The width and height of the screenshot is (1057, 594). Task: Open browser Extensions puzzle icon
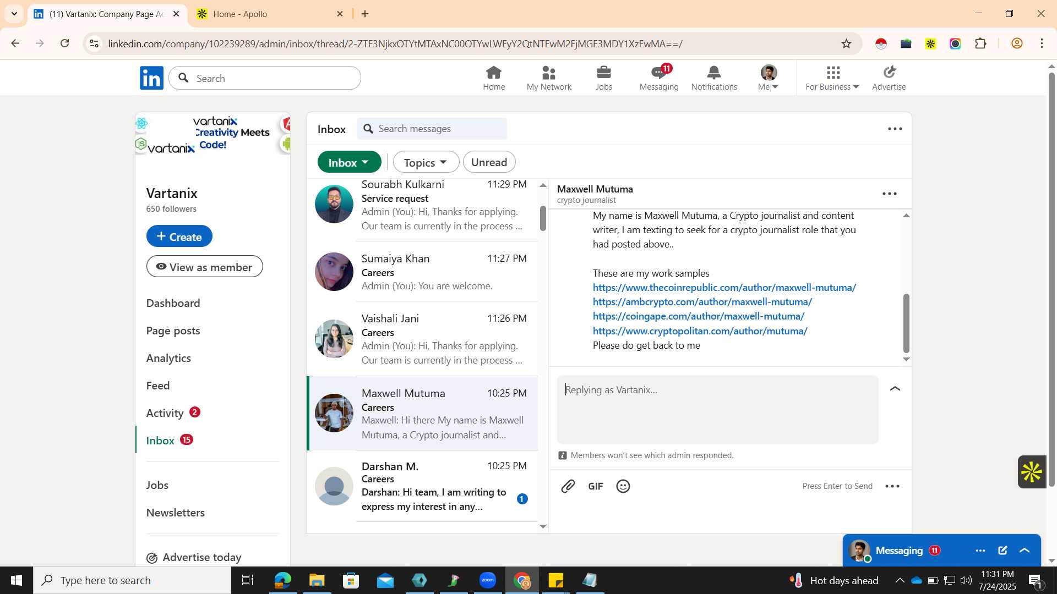(x=980, y=43)
